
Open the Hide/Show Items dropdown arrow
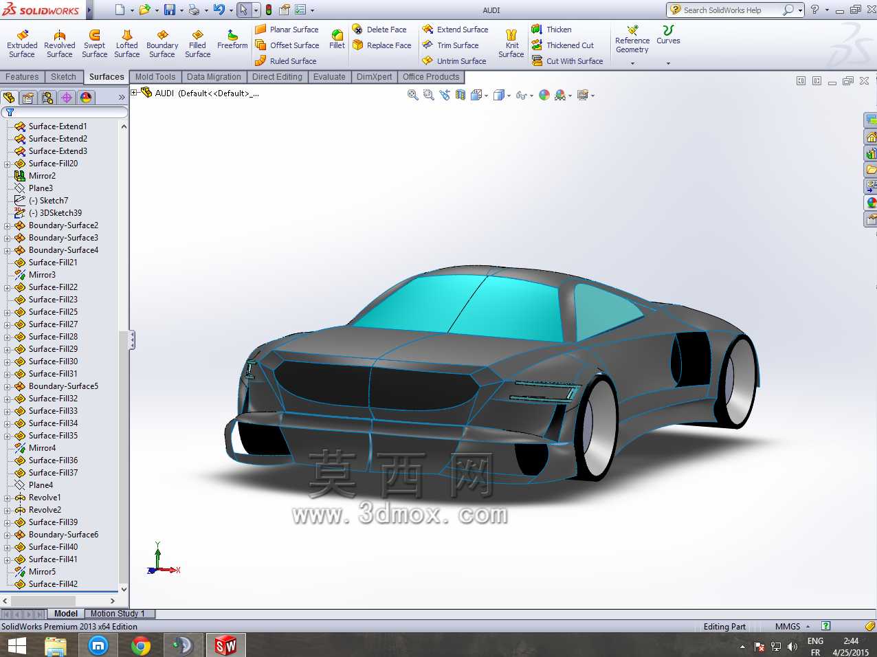tap(531, 96)
